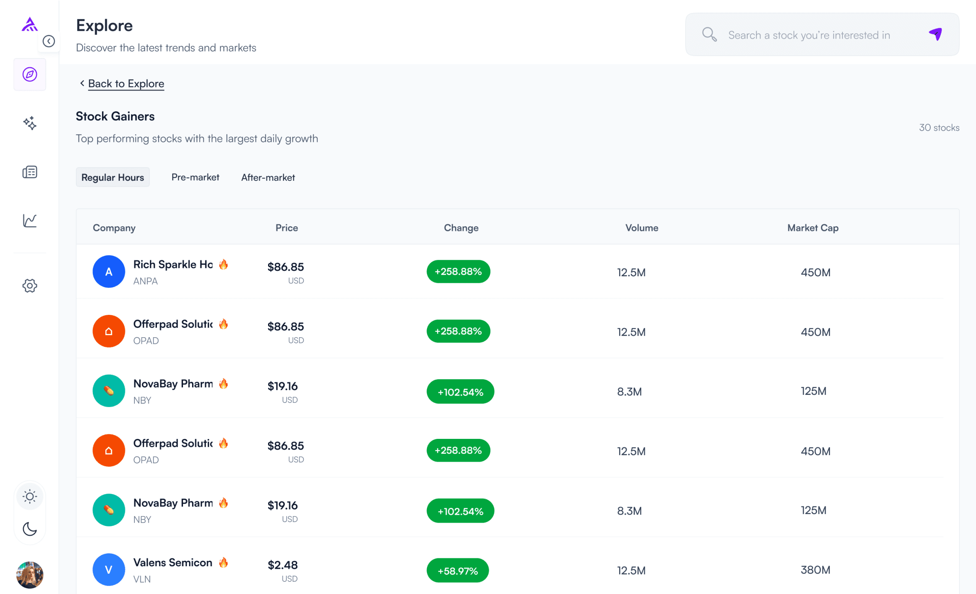976x594 pixels.
Task: Open the news feed icon in sidebar
Action: [29, 172]
